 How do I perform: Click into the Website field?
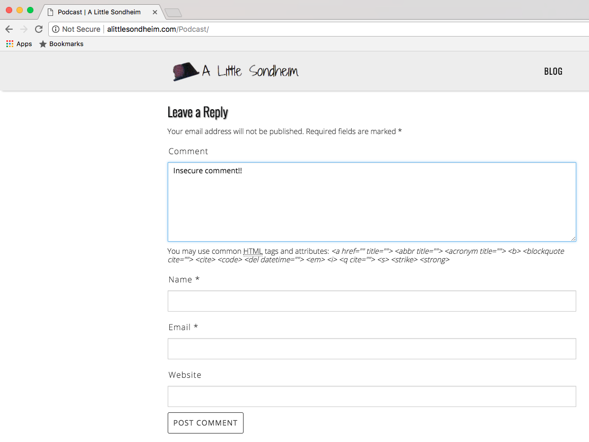(x=371, y=396)
